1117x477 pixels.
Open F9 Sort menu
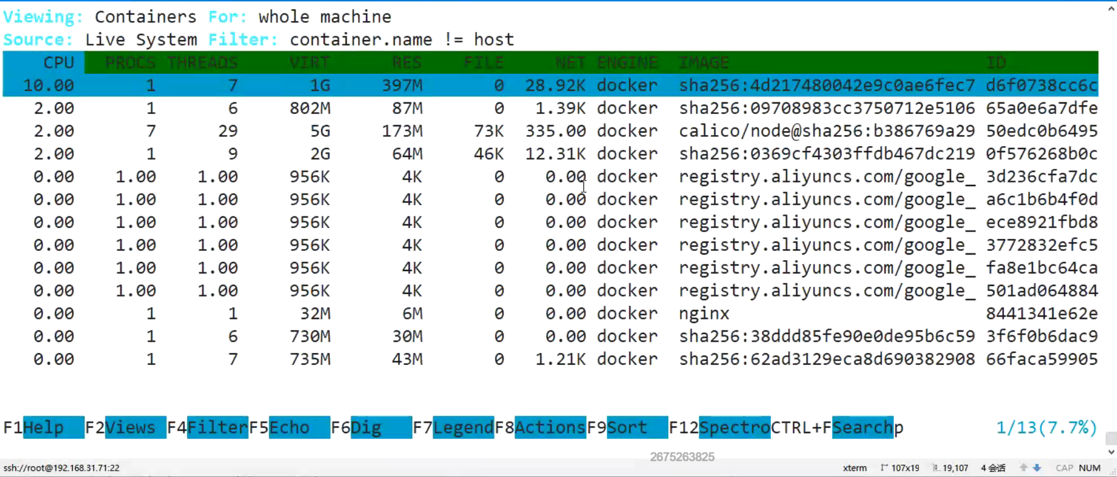627,427
